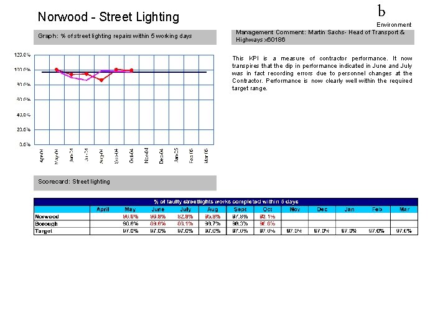Click the 'May' column header in the scorecard

[130, 210]
